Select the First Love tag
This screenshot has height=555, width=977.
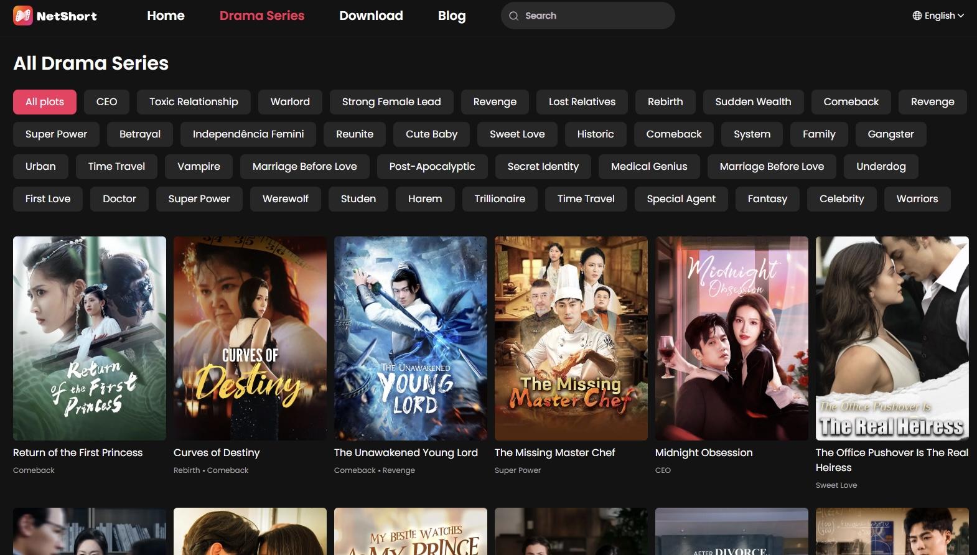click(48, 199)
